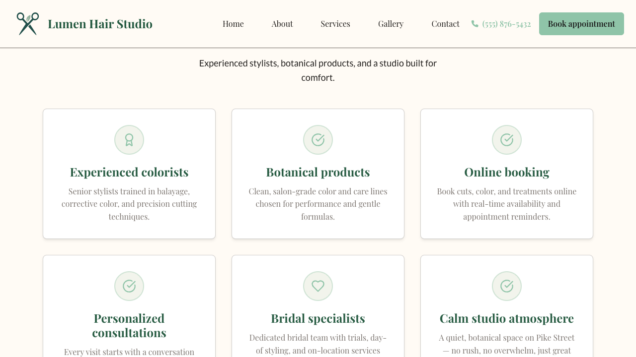Click the Bridal specialists heading
Screen dimensions: 636x357
click(318, 318)
